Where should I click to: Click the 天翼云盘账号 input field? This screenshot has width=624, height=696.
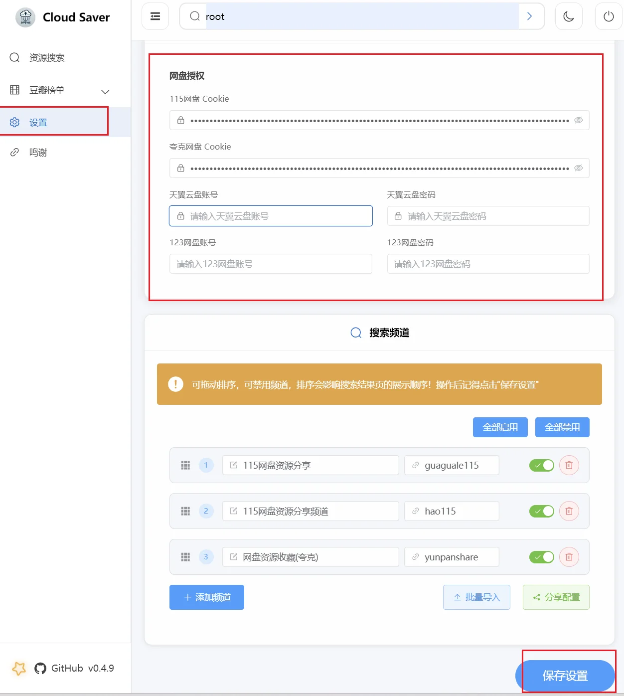pos(271,216)
